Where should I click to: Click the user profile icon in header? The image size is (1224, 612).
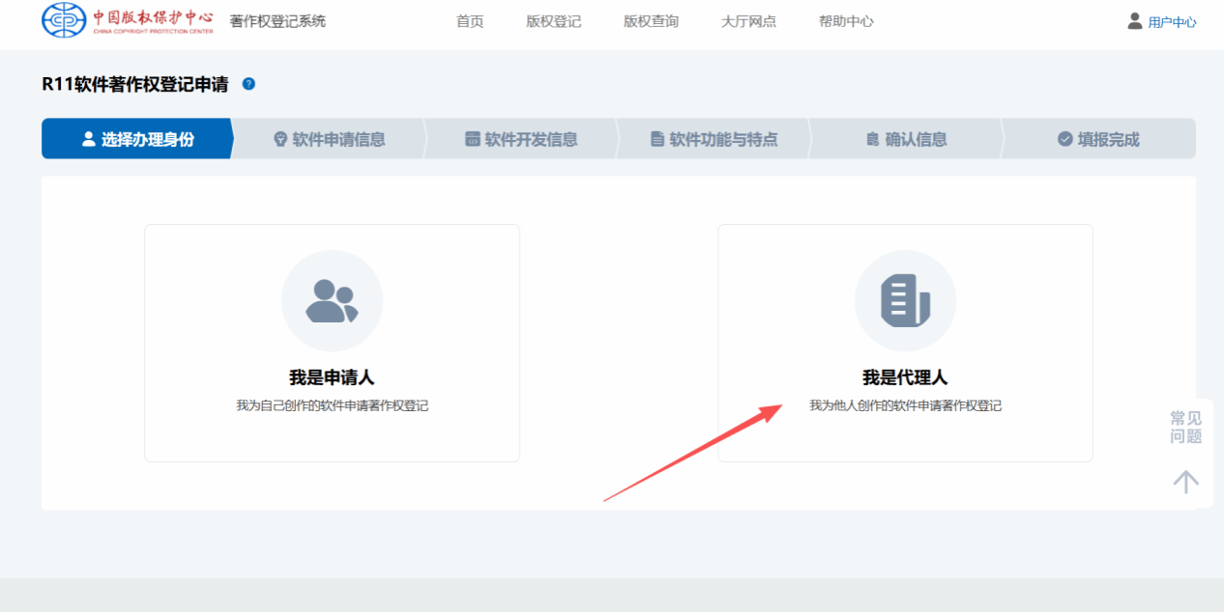[x=1135, y=21]
